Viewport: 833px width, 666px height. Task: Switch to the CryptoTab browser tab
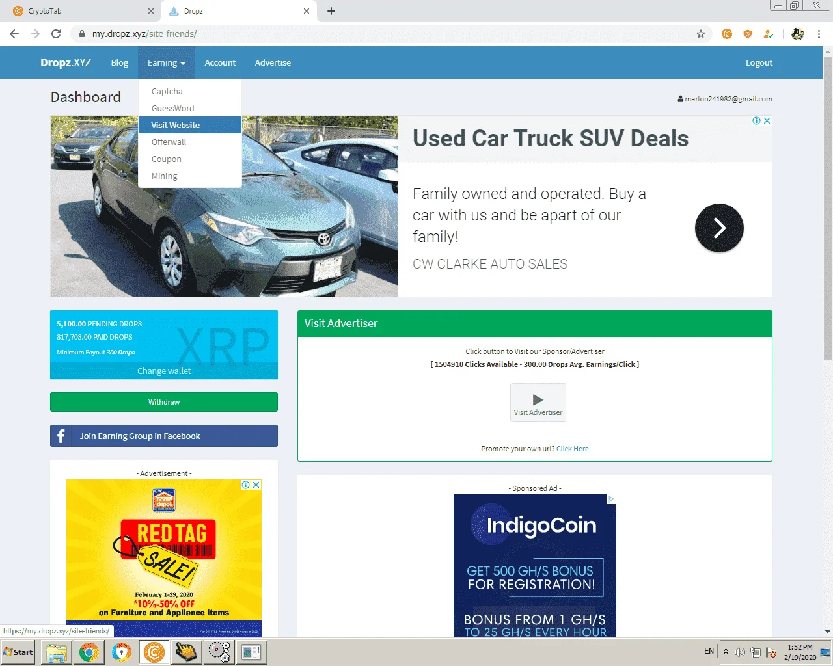[x=81, y=11]
